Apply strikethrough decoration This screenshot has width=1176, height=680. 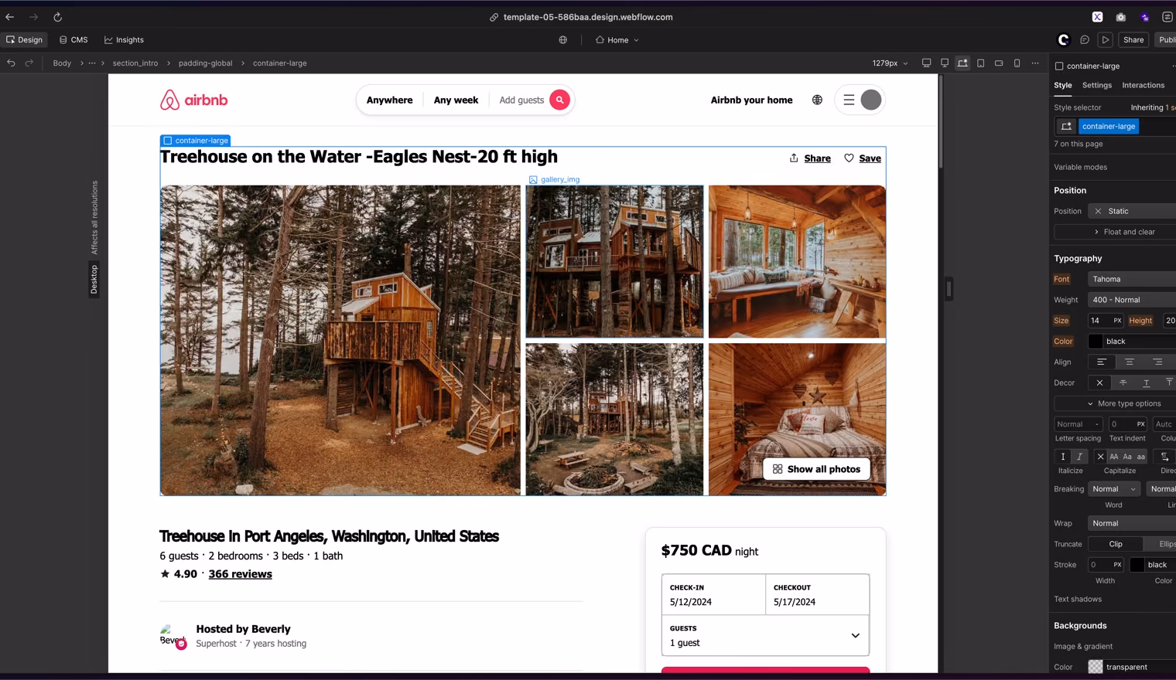1123,382
